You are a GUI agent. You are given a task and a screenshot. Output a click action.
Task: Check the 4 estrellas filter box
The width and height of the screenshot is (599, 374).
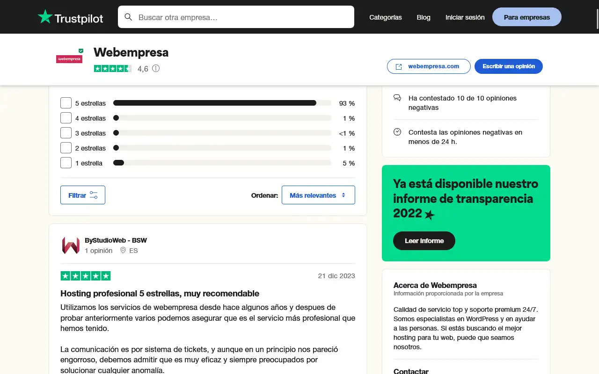[x=66, y=118]
